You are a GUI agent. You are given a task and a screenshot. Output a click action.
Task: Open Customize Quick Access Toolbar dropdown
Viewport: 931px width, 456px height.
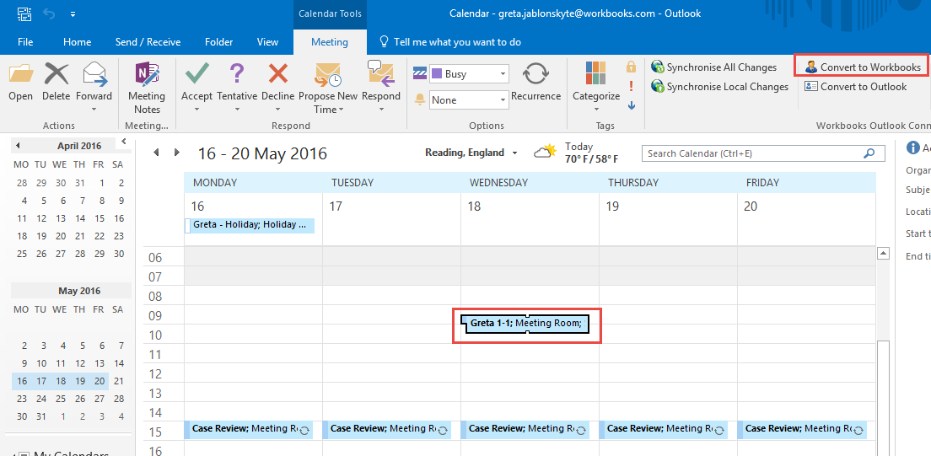[73, 13]
